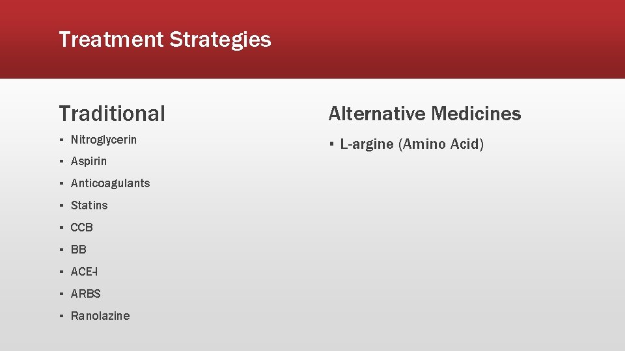Click the Nitroglycerin bullet item
Screen dimensions: 625x351
[104, 140]
